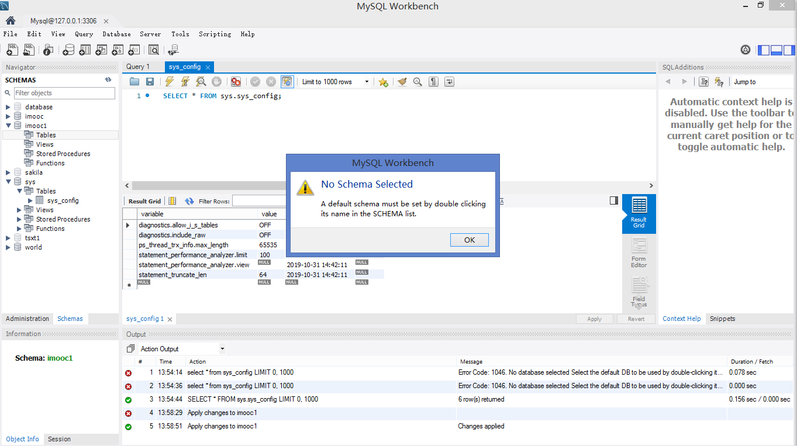Toggle invisible characters paragraph icon
Image resolution: width=797 pixels, height=446 pixels.
(433, 82)
